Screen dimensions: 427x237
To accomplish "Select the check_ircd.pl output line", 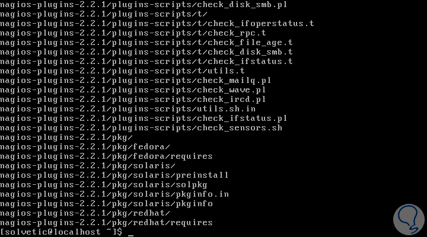I will (x=132, y=99).
